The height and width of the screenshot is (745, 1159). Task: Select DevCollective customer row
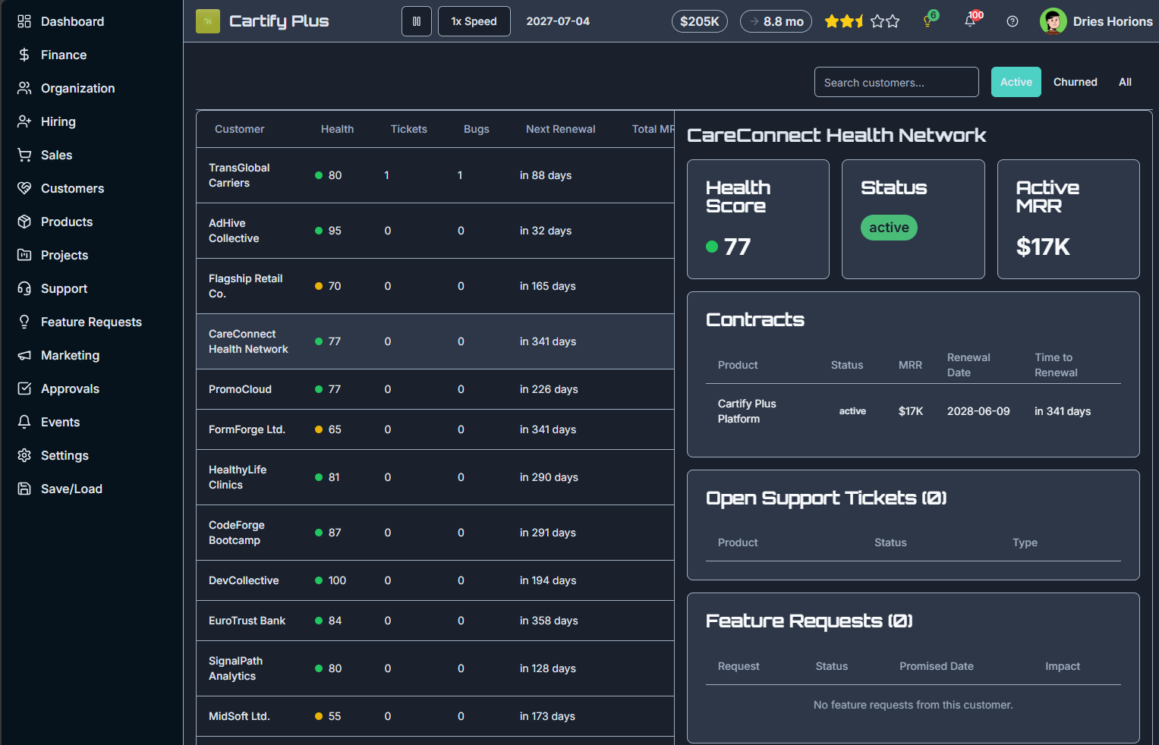(x=435, y=580)
